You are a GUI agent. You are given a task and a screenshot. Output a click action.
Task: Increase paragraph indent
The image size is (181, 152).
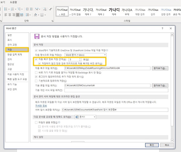click(31, 9)
